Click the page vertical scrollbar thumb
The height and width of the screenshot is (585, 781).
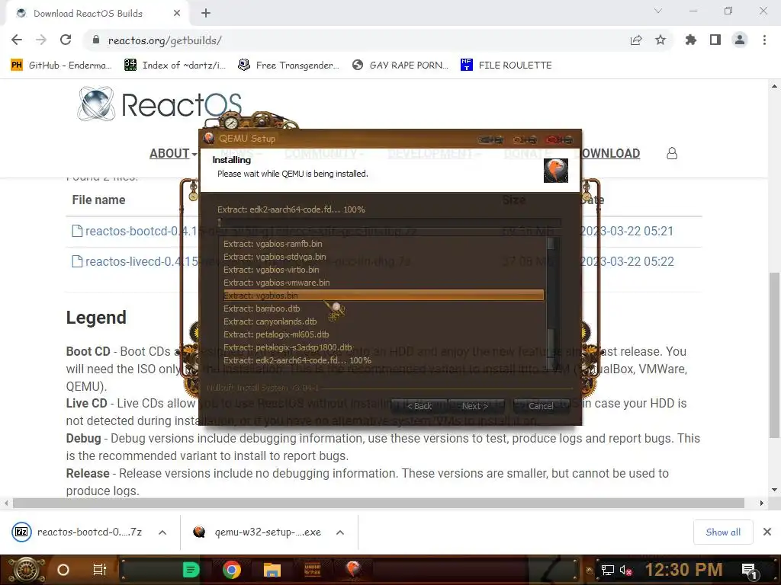click(774, 355)
